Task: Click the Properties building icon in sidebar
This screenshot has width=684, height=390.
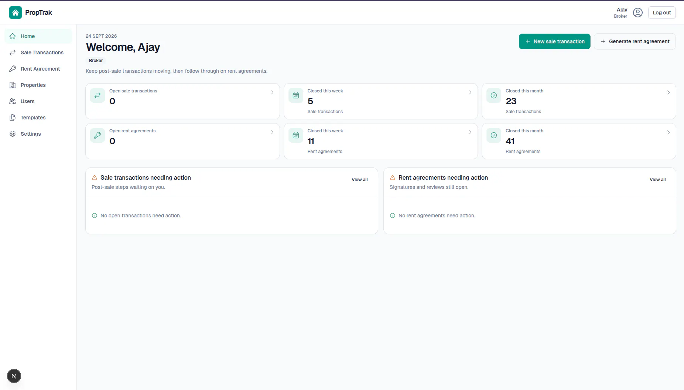Action: click(x=13, y=85)
